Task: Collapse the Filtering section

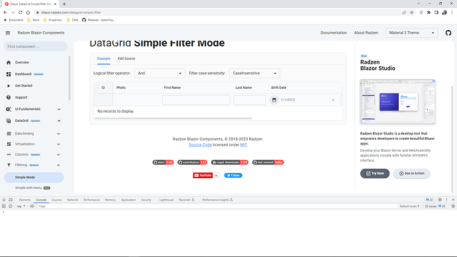Action: pos(58,165)
